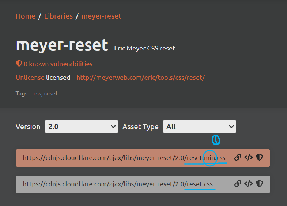Open the Asset Type All dropdown
The width and height of the screenshot is (287, 206).
(x=200, y=127)
